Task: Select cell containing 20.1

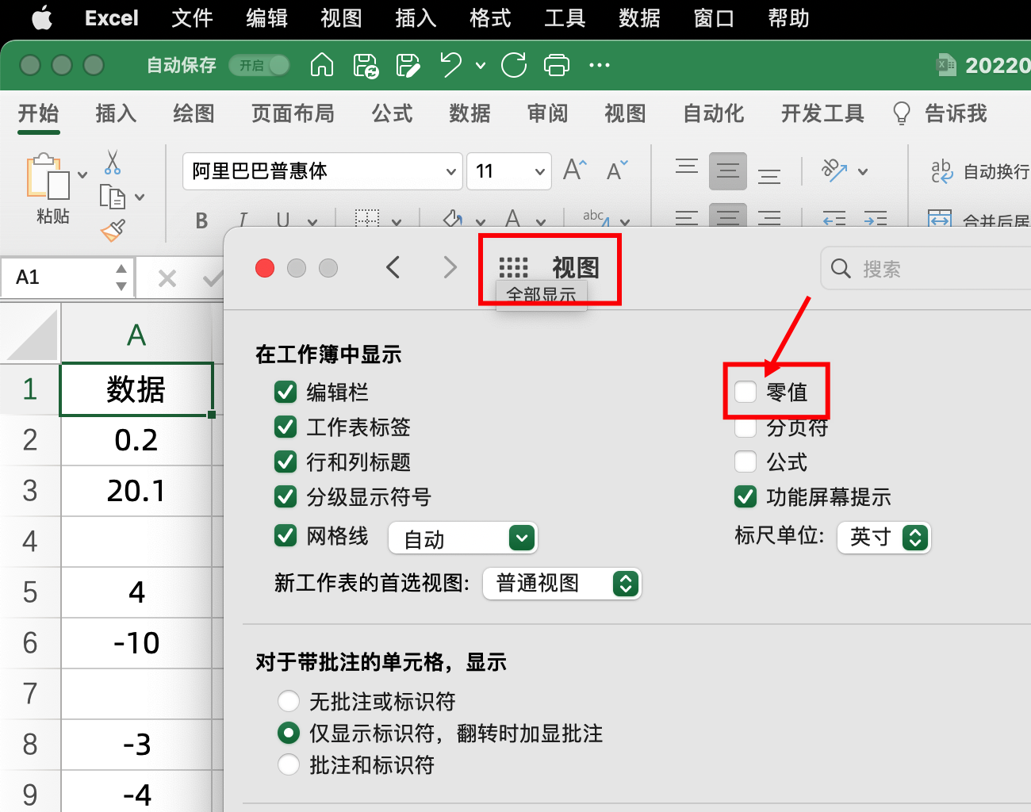Action: tap(136, 491)
